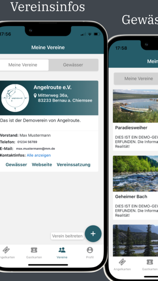
Task: Tap the Verein beitreten label
Action: pyautogui.click(x=67, y=236)
